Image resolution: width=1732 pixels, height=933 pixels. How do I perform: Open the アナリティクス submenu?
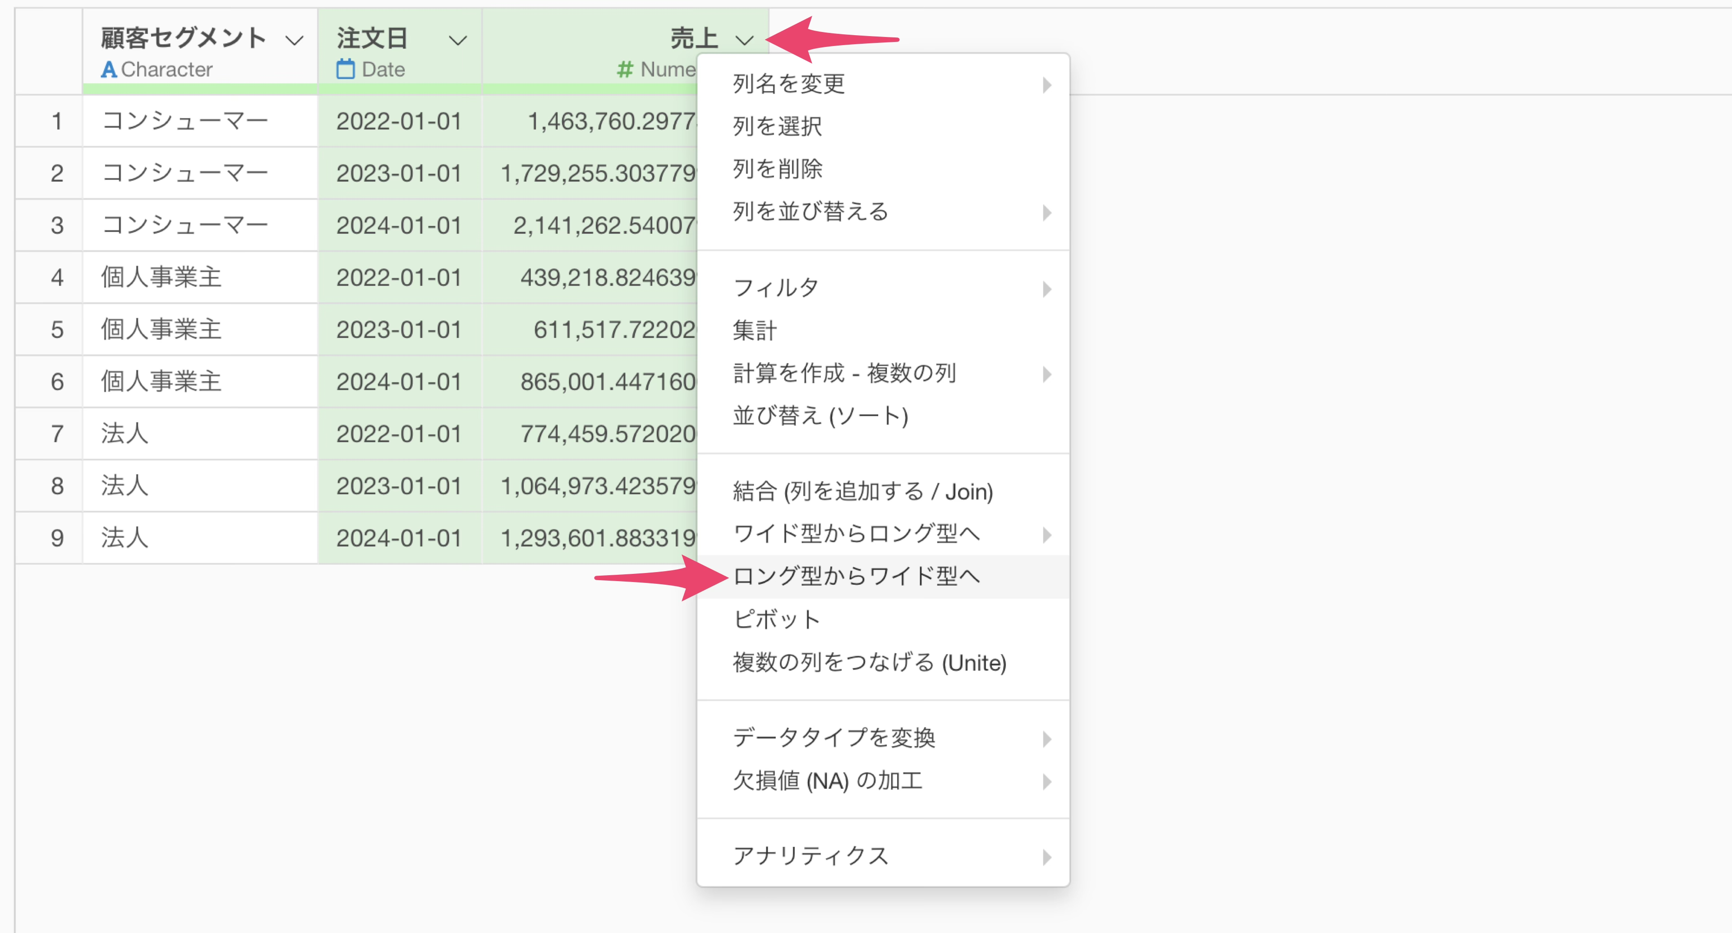811,856
